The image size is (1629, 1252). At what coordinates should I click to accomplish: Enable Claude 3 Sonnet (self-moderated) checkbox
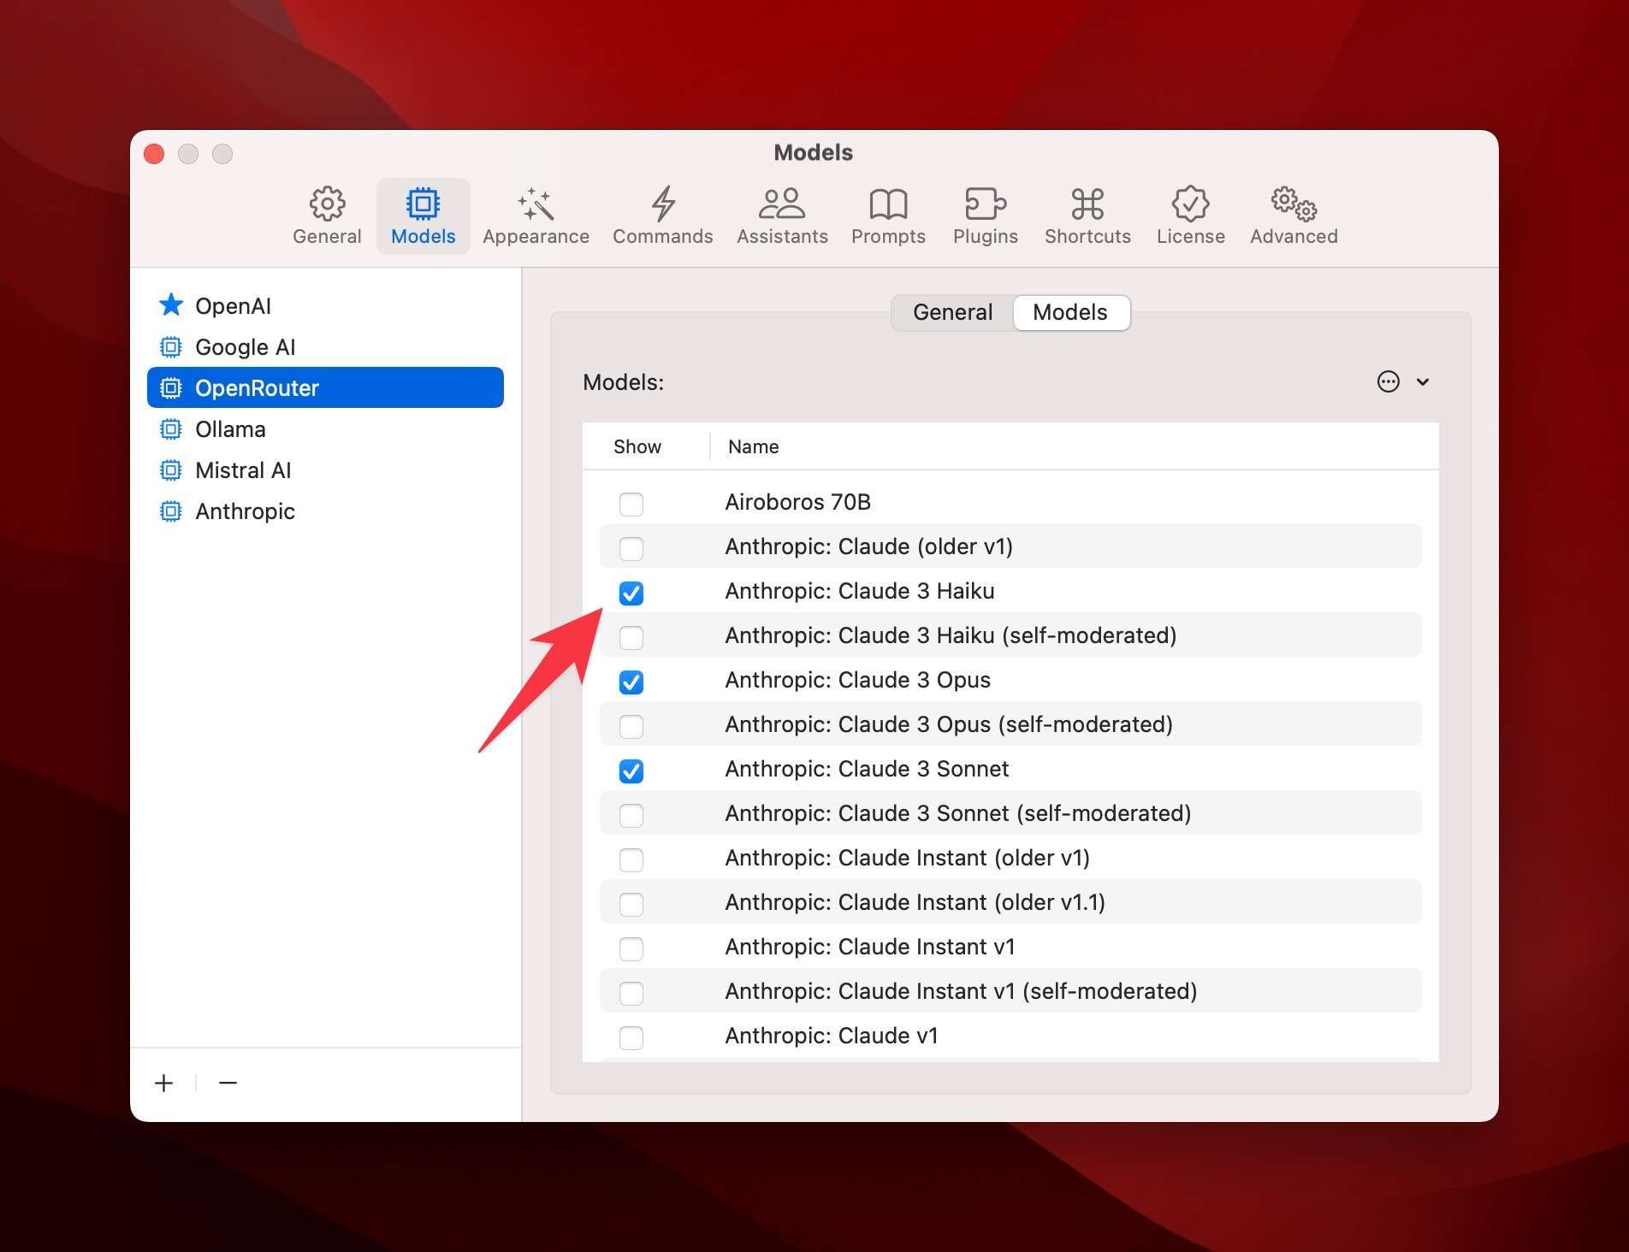tap(631, 815)
